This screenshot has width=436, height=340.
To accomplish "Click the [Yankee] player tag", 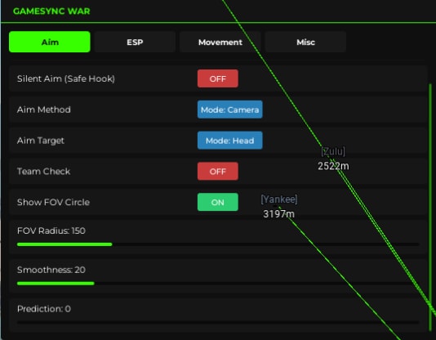I will 279,199.
